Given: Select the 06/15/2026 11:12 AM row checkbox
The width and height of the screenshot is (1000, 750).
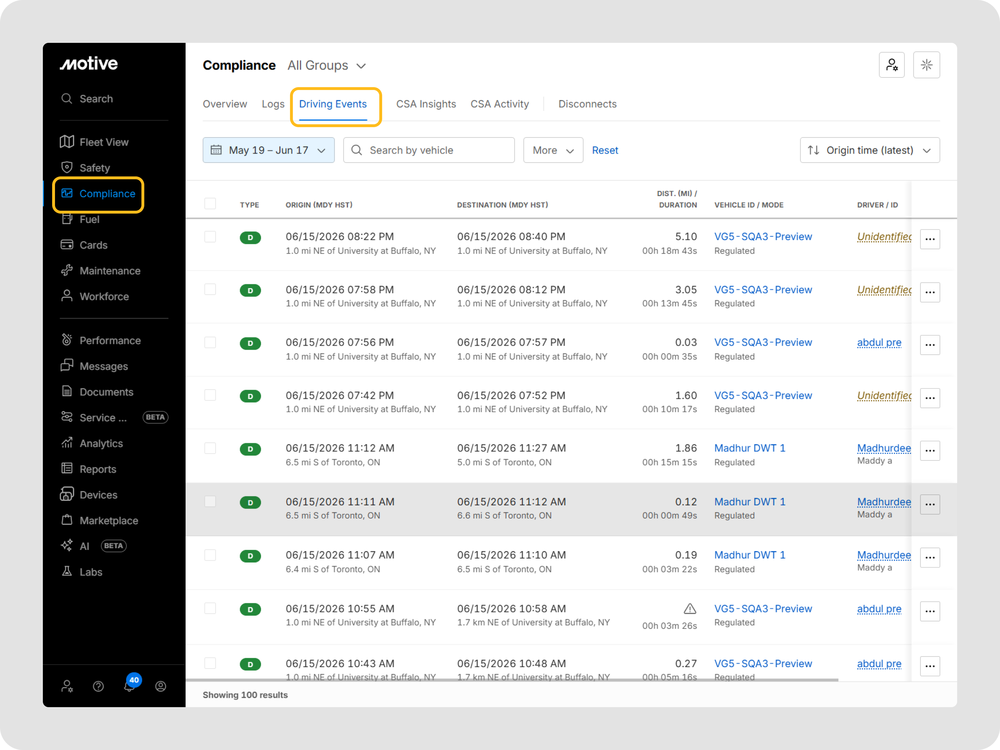Looking at the screenshot, I should click(x=210, y=449).
